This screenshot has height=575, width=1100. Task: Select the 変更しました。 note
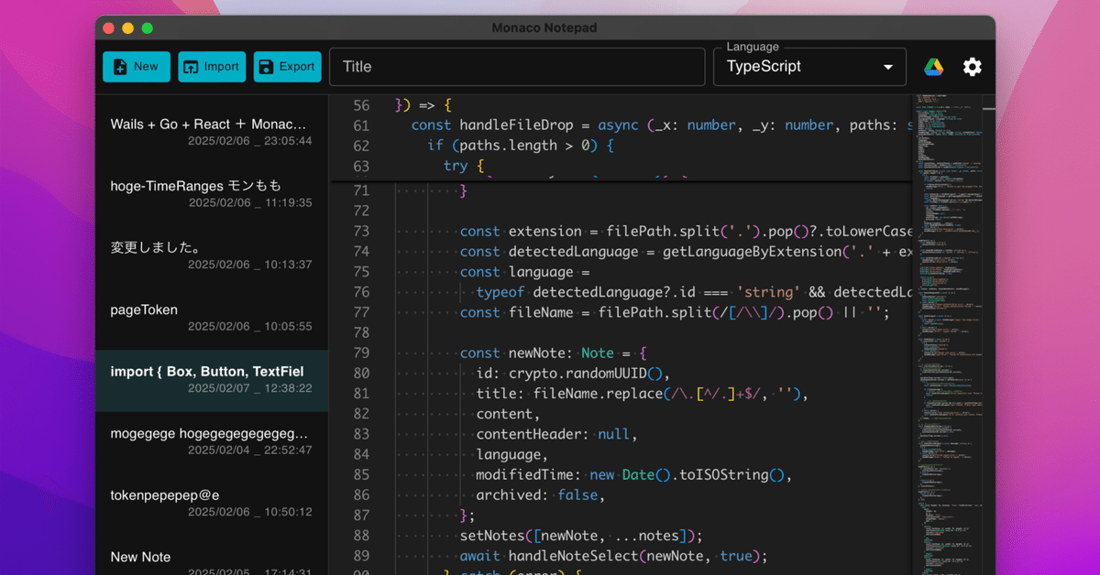[x=212, y=255]
